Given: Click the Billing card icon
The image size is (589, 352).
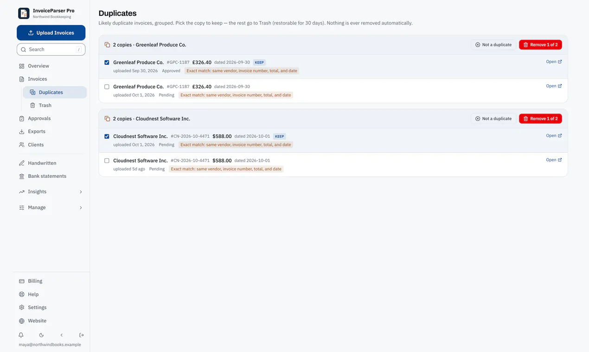Looking at the screenshot, I should pos(21,281).
